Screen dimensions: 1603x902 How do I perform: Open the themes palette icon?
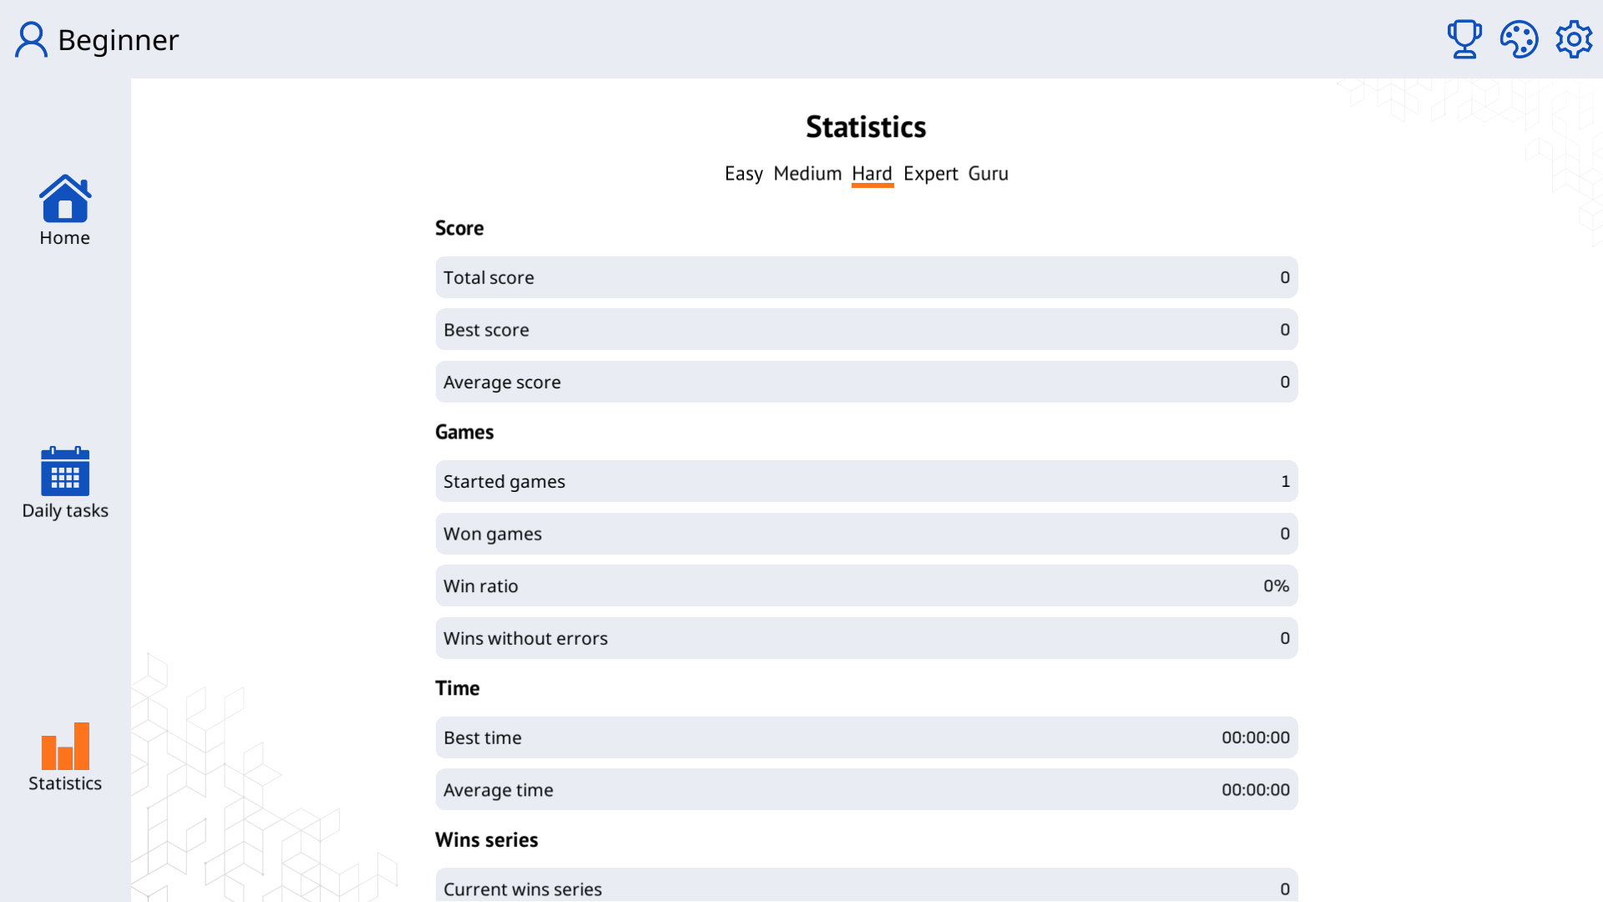(x=1519, y=38)
